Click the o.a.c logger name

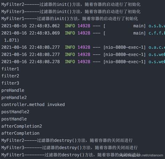coord(157,47)
